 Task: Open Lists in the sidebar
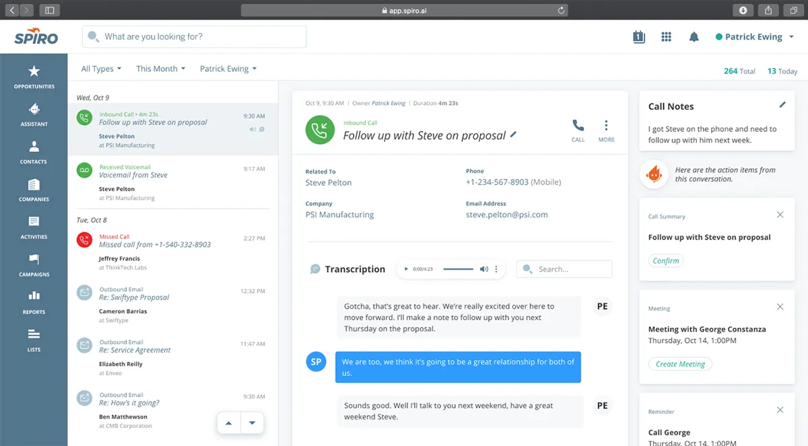tap(34, 341)
